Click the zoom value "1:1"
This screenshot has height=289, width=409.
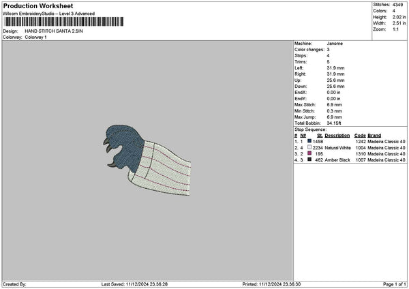point(395,29)
